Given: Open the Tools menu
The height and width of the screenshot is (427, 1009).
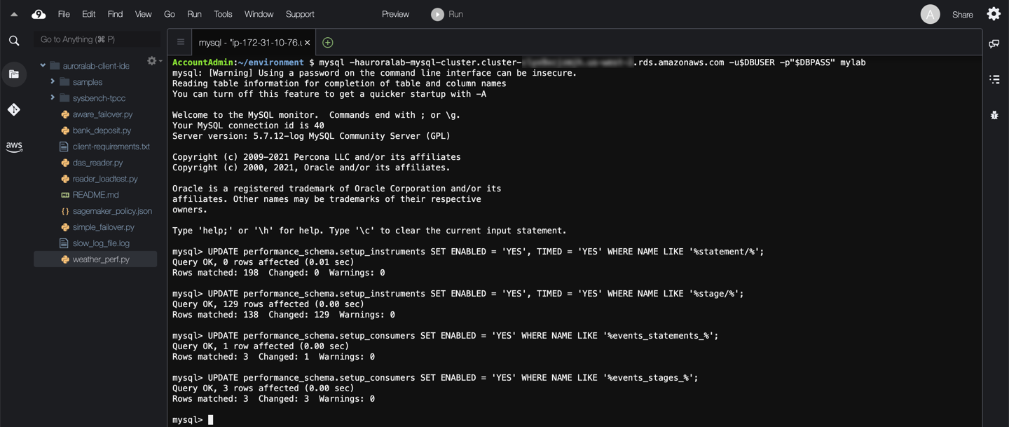Looking at the screenshot, I should coord(223,14).
